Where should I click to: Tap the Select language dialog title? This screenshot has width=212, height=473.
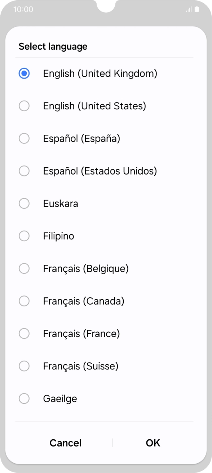53,47
